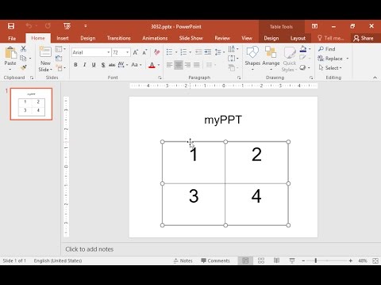Open Ribbon Display Options icon
This screenshot has height=285, width=381.
pos(314,26)
